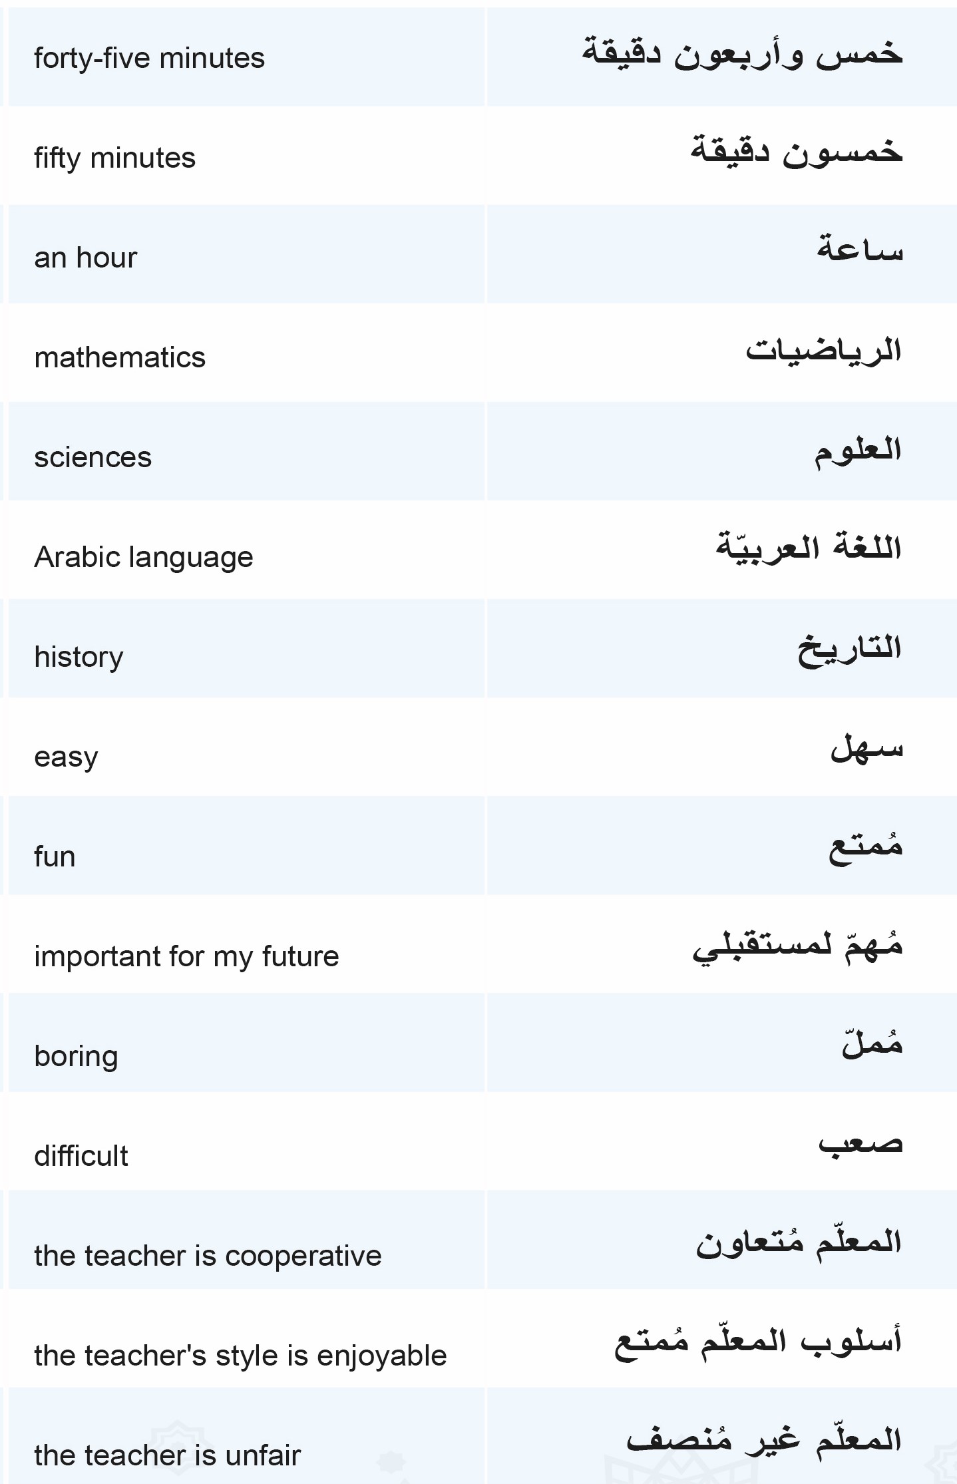957x1484 pixels.
Task: Tap the Arabic word ساعة
Action: (x=860, y=248)
